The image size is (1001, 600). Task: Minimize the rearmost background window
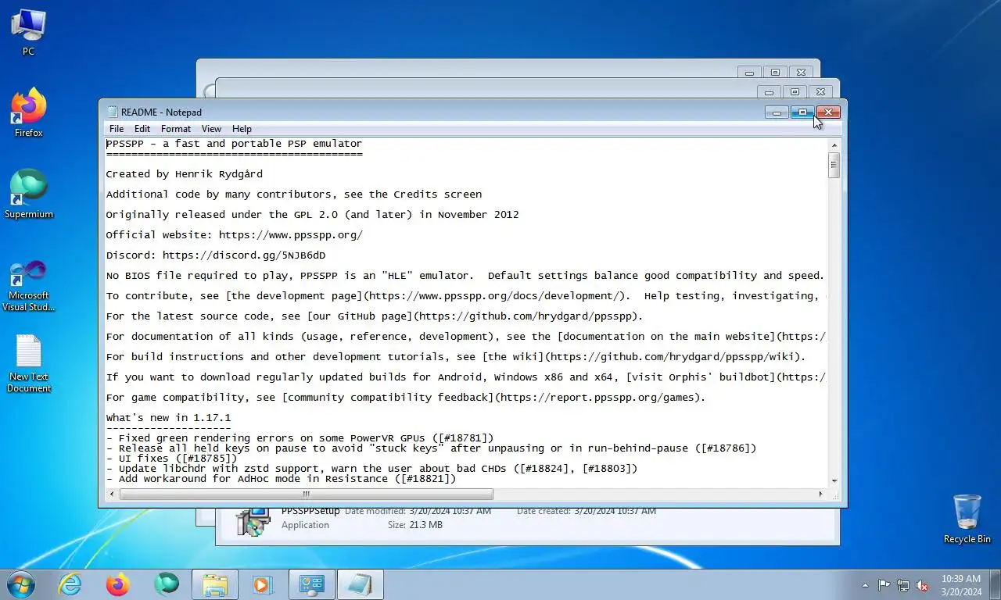coord(749,73)
